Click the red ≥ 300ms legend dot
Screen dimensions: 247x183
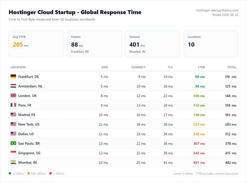coord(50,173)
